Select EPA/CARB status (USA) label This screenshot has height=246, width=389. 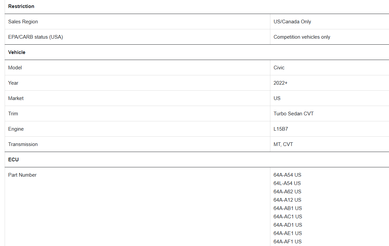coord(35,37)
